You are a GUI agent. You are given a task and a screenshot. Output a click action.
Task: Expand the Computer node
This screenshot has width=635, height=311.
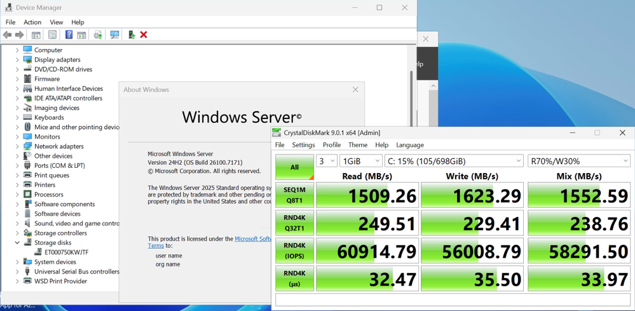[17, 50]
